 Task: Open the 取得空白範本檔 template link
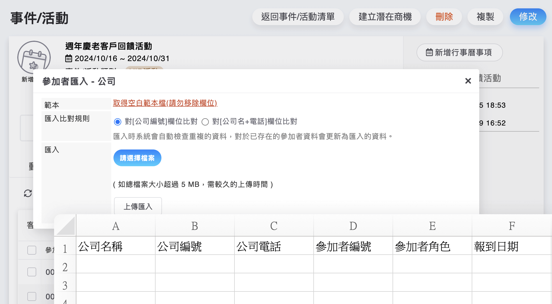pyautogui.click(x=165, y=103)
